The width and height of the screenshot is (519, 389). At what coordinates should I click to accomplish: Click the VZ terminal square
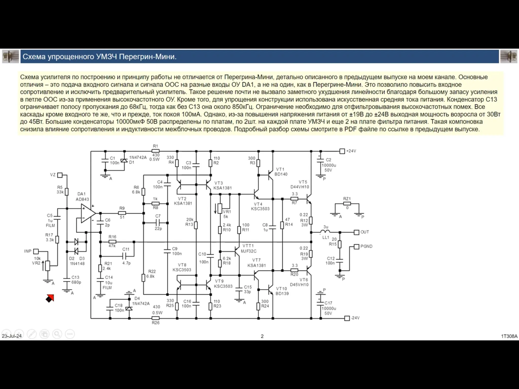tap(60, 175)
